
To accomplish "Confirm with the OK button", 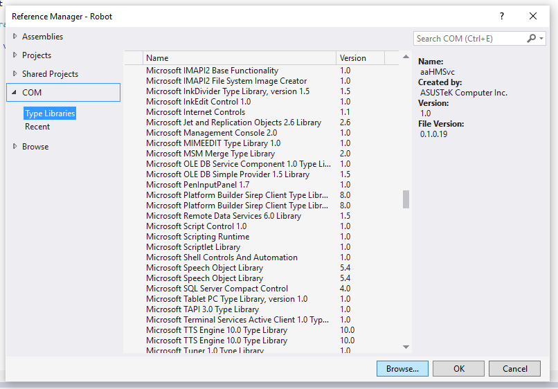I will click(459, 369).
